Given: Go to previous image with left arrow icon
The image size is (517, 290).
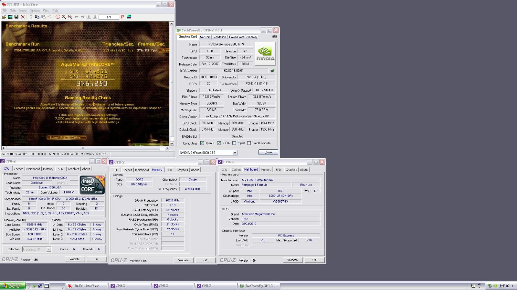Looking at the screenshot, I should (x=77, y=17).
